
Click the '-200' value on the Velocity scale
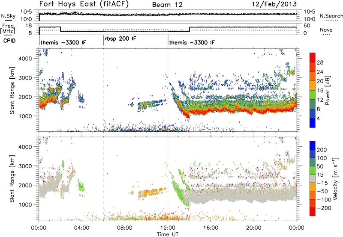pyautogui.click(x=324, y=208)
